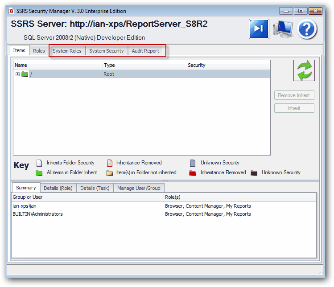The width and height of the screenshot is (334, 287).
Task: Click the Role(s) column header
Action: (240, 197)
